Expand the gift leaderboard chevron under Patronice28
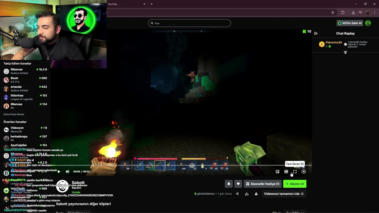The width and height of the screenshot is (379, 213). tap(345, 52)
